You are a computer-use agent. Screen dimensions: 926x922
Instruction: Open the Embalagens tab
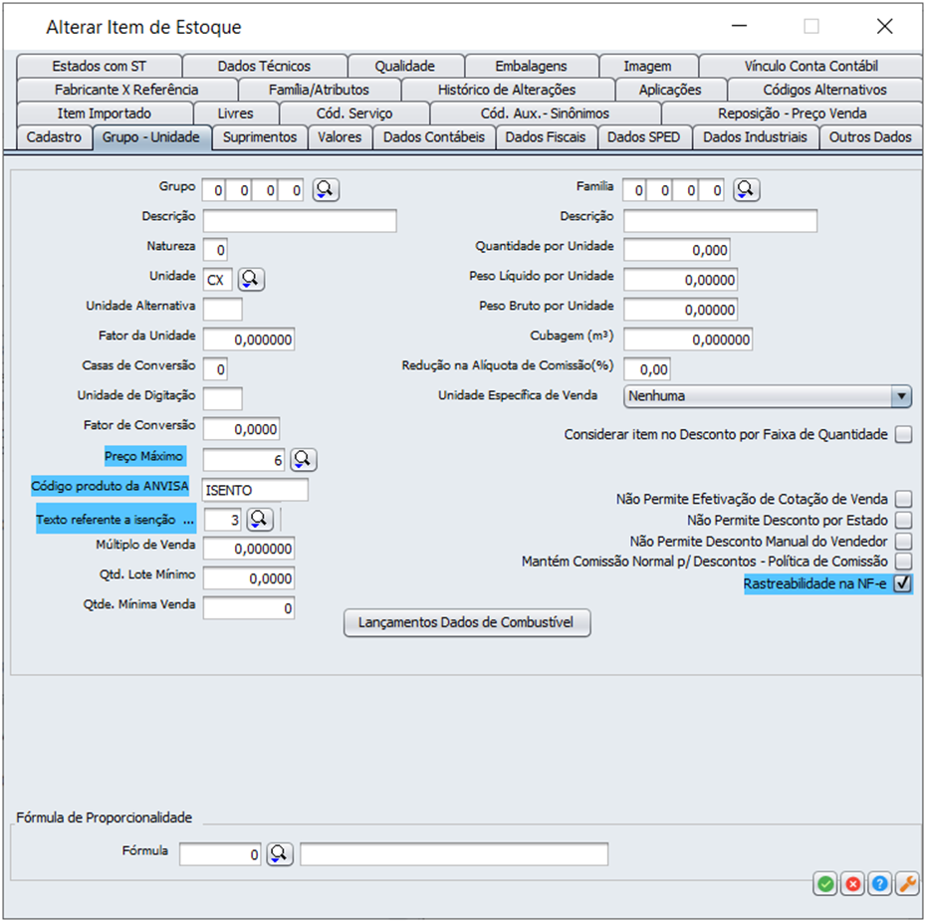pyautogui.click(x=531, y=67)
